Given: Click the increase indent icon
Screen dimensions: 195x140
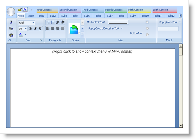Looking at the screenshot, I should tap(62, 22).
